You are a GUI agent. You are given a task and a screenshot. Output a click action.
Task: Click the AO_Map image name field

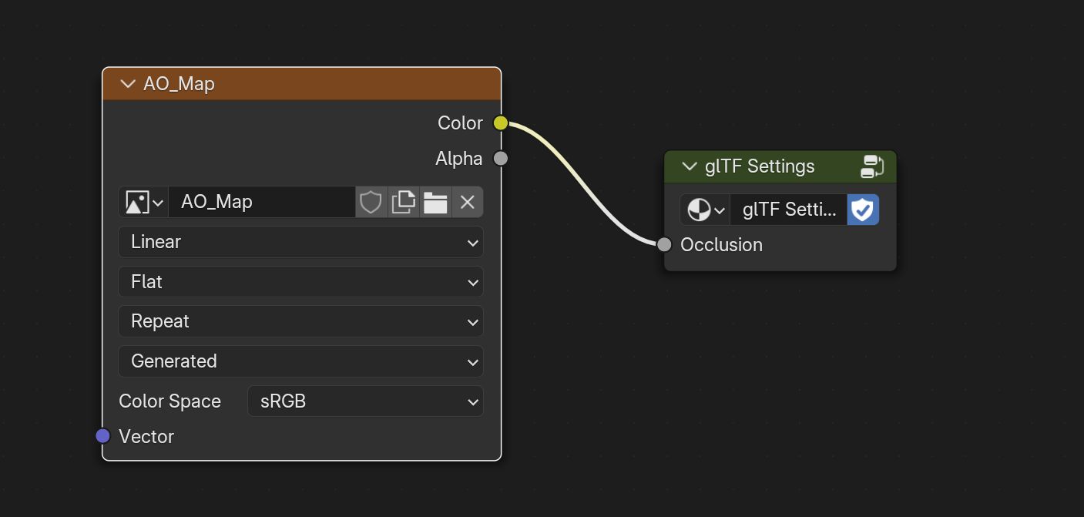coord(262,202)
